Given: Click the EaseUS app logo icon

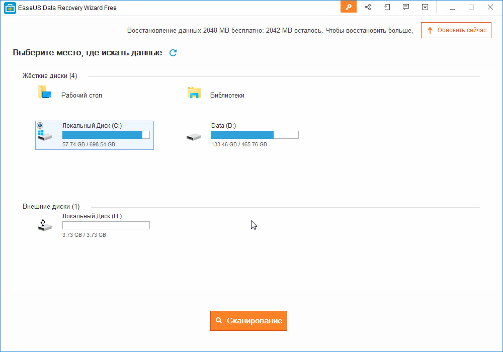Looking at the screenshot, I should pos(10,8).
